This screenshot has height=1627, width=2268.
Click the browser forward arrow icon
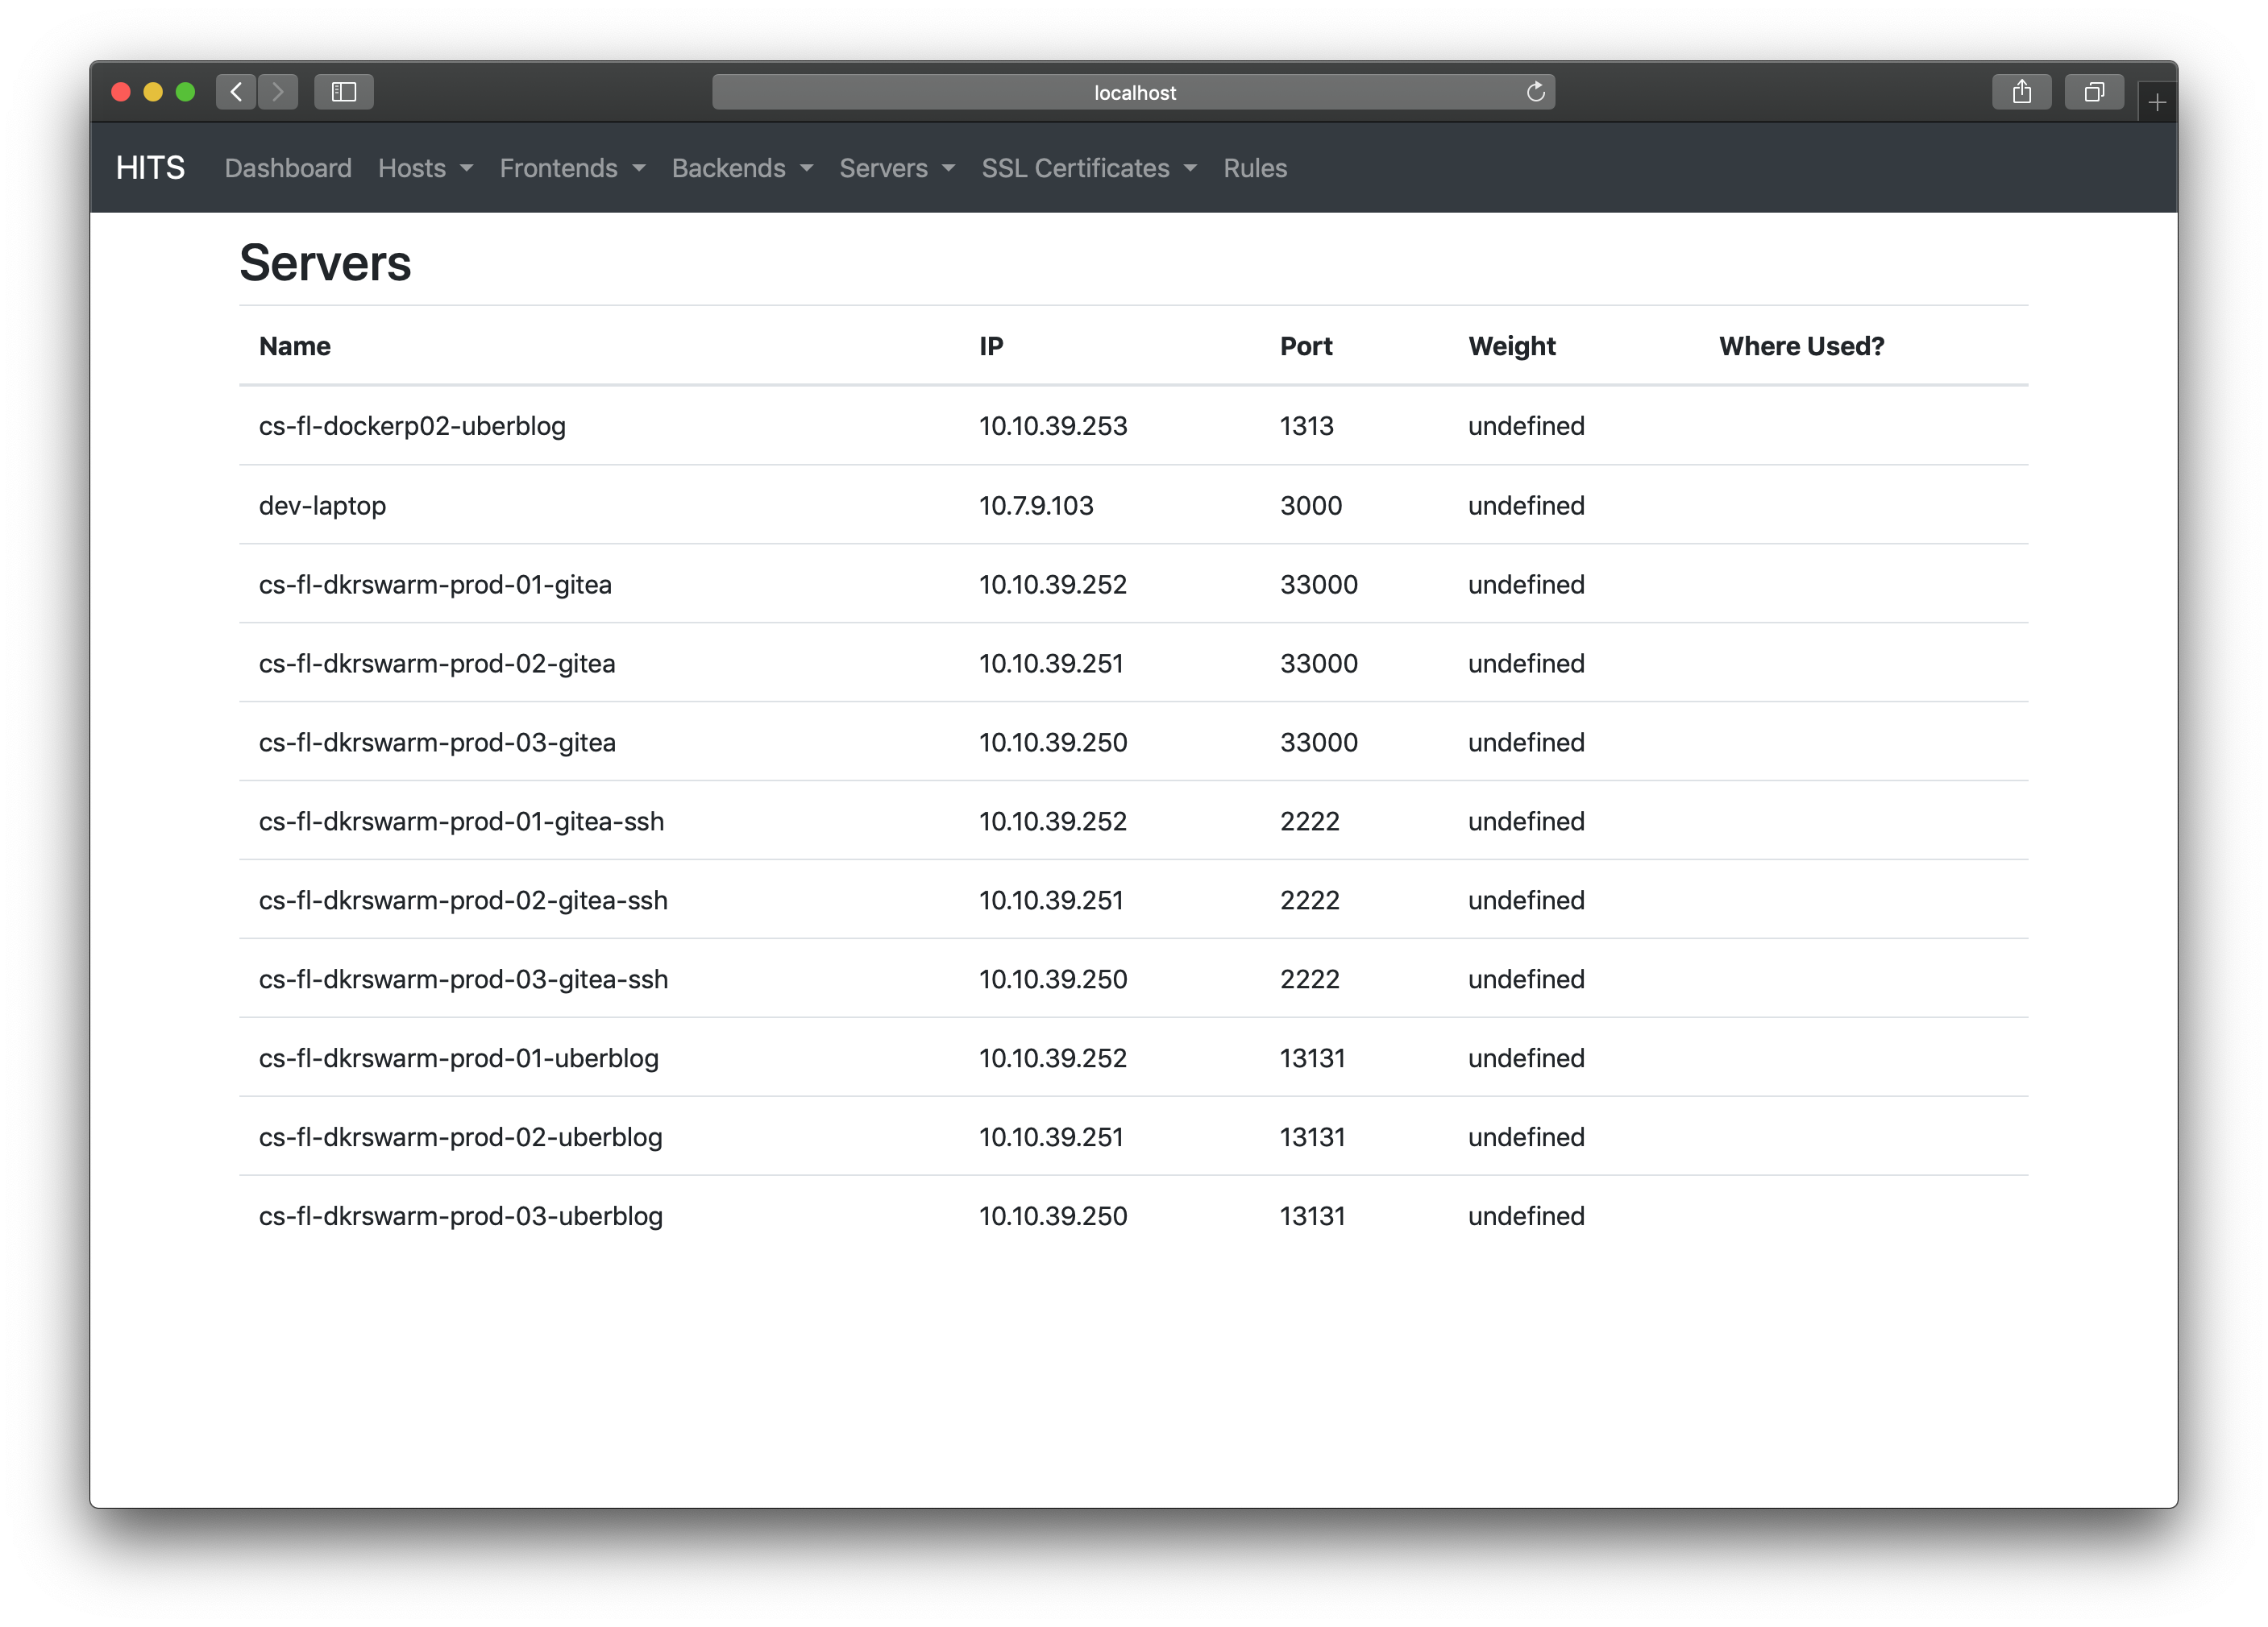point(278,92)
